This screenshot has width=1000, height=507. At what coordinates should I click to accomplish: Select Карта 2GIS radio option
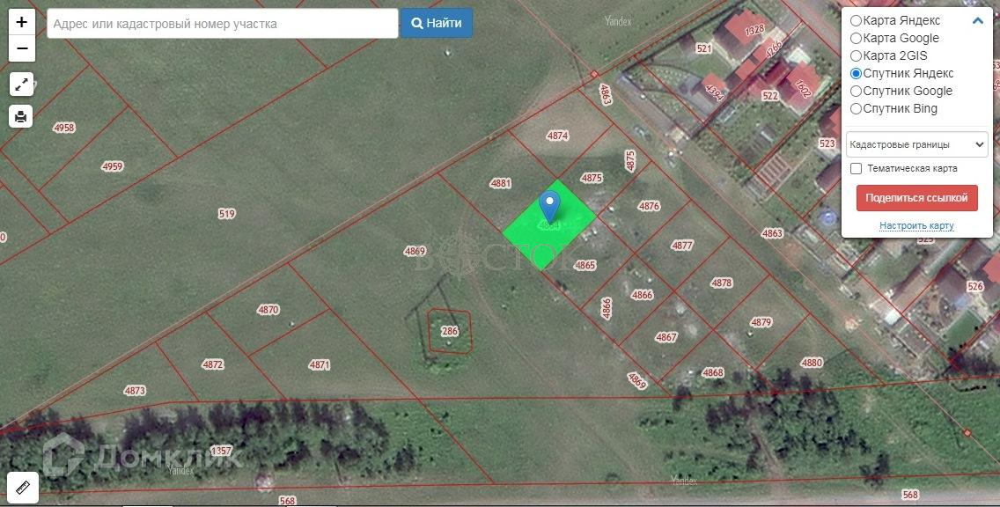(x=856, y=56)
